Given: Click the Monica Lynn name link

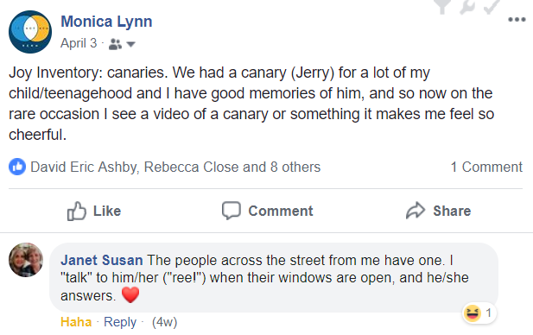Looking at the screenshot, I should 106,22.
